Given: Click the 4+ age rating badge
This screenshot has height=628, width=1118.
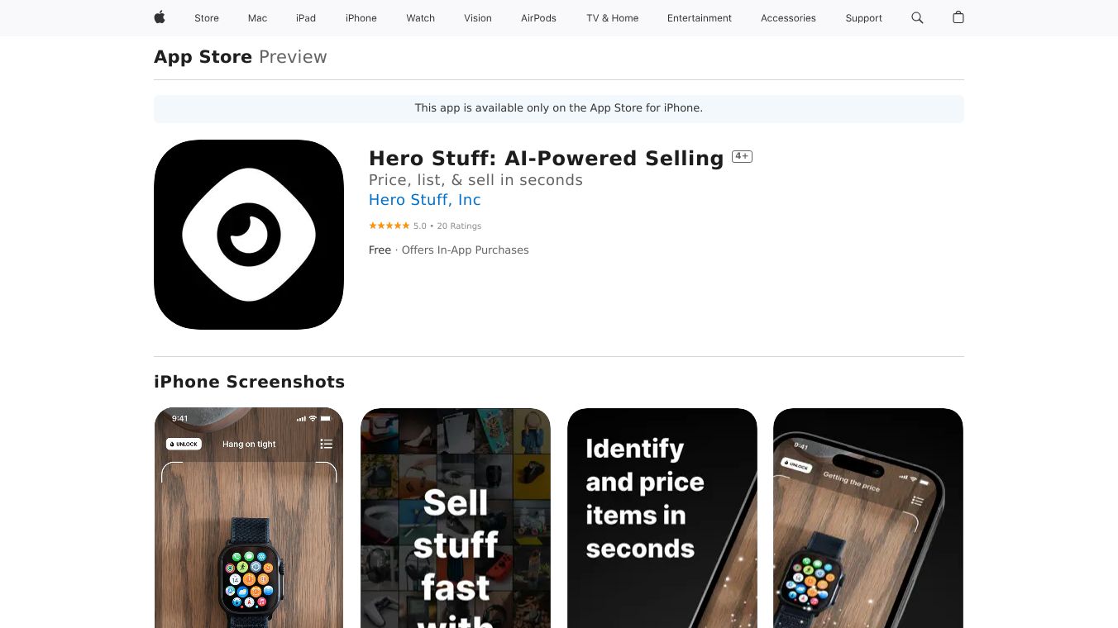Looking at the screenshot, I should (x=742, y=156).
